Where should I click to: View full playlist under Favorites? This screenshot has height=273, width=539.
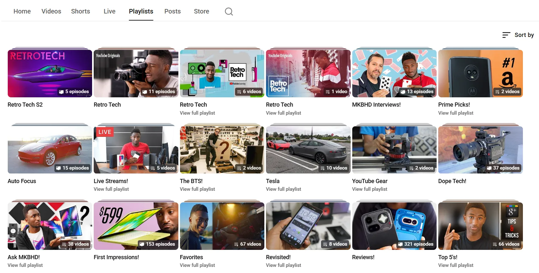coord(197,265)
